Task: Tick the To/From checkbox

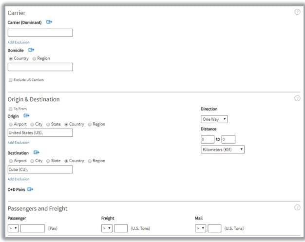Action: click(x=10, y=109)
